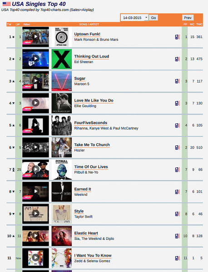Screen dimensions: 208x272
Task: Click the phone icon beside Earned It
Action: (178, 192)
